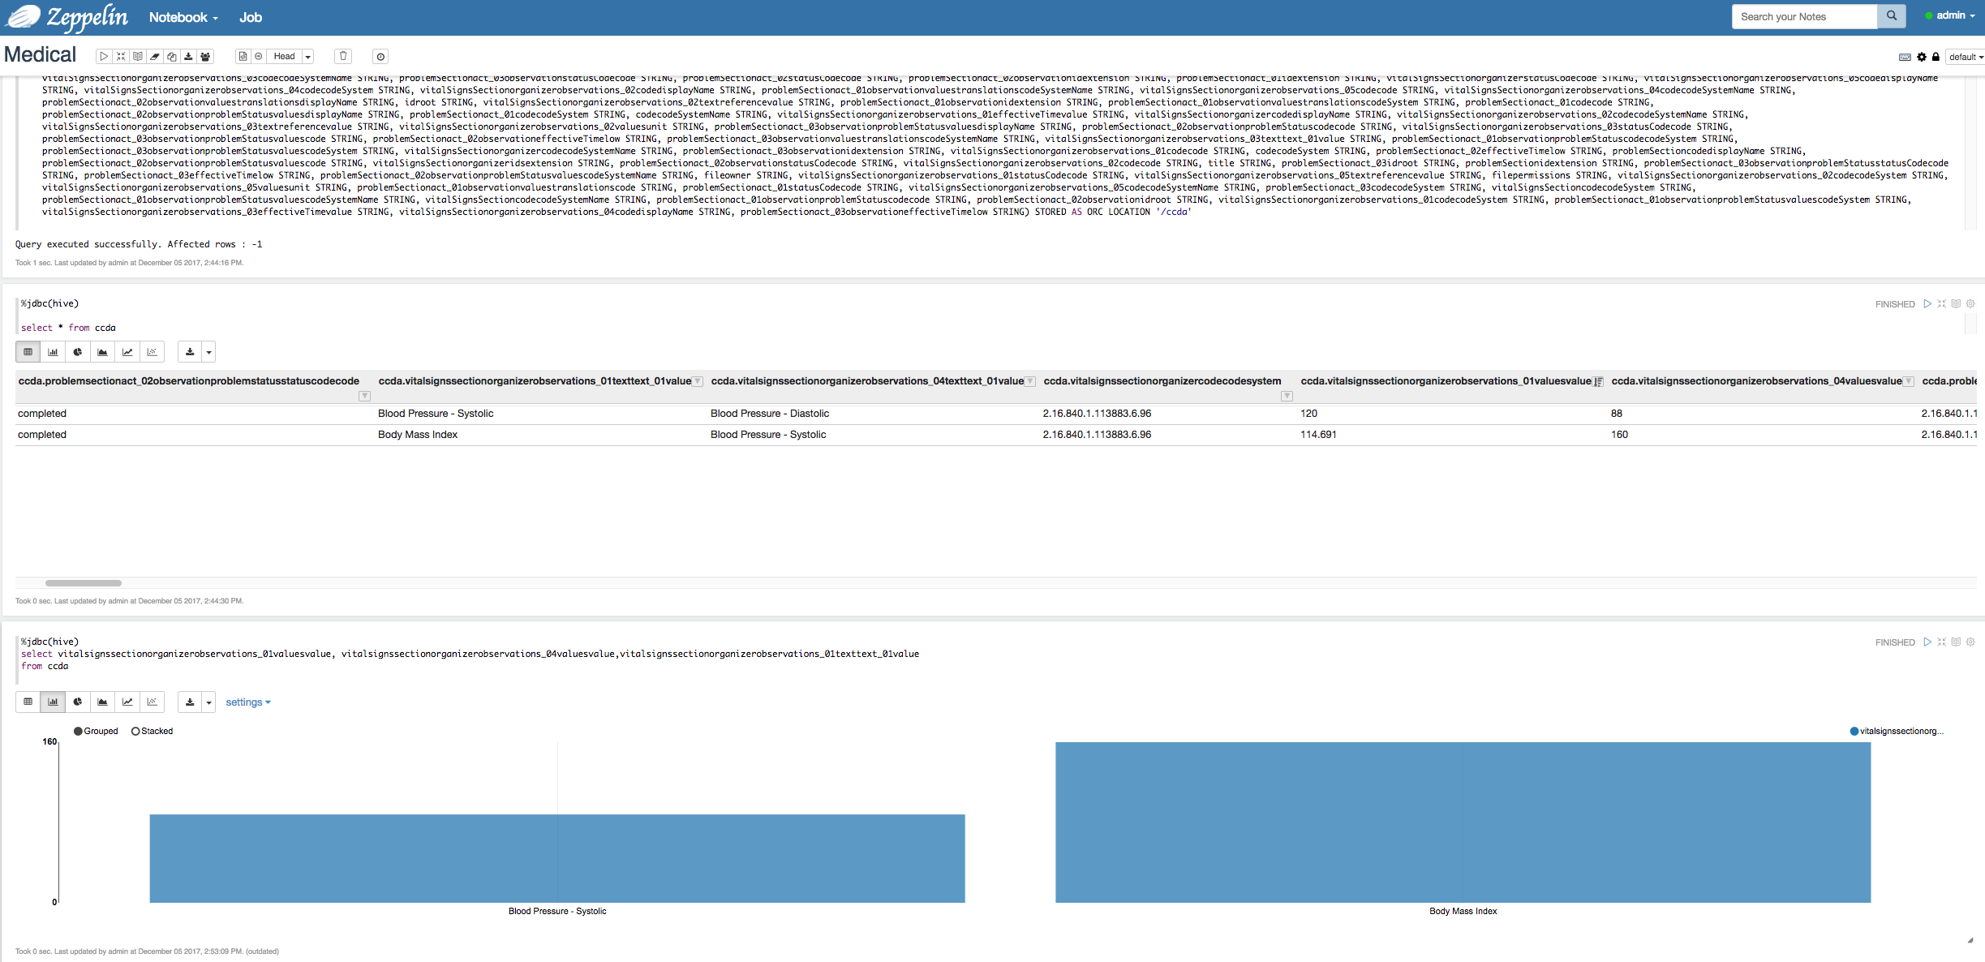Open the Job page
Image resolution: width=1985 pixels, height=962 pixels.
[x=251, y=16]
